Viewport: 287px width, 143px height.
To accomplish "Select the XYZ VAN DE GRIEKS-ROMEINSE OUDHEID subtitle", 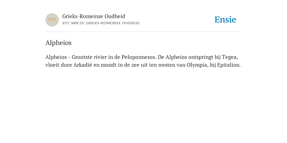I will [101, 23].
